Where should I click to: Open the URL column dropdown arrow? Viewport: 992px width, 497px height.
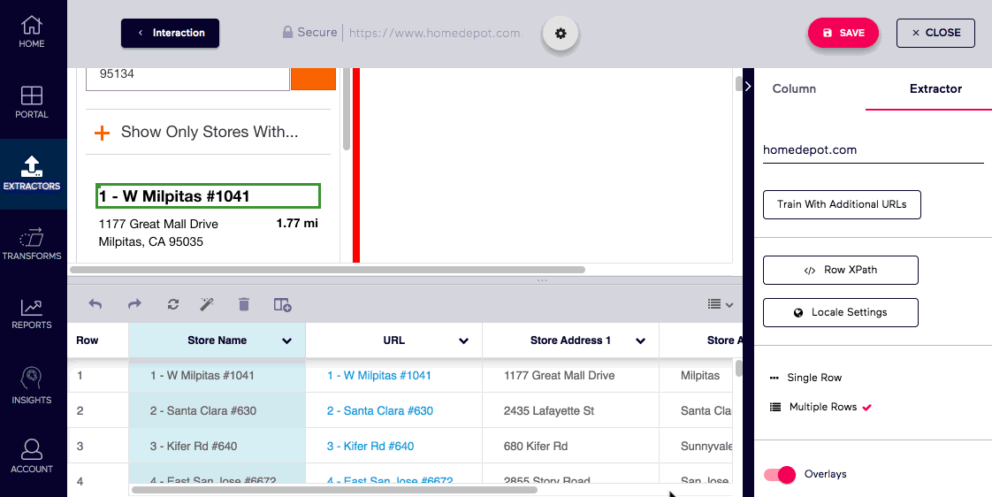click(x=463, y=340)
